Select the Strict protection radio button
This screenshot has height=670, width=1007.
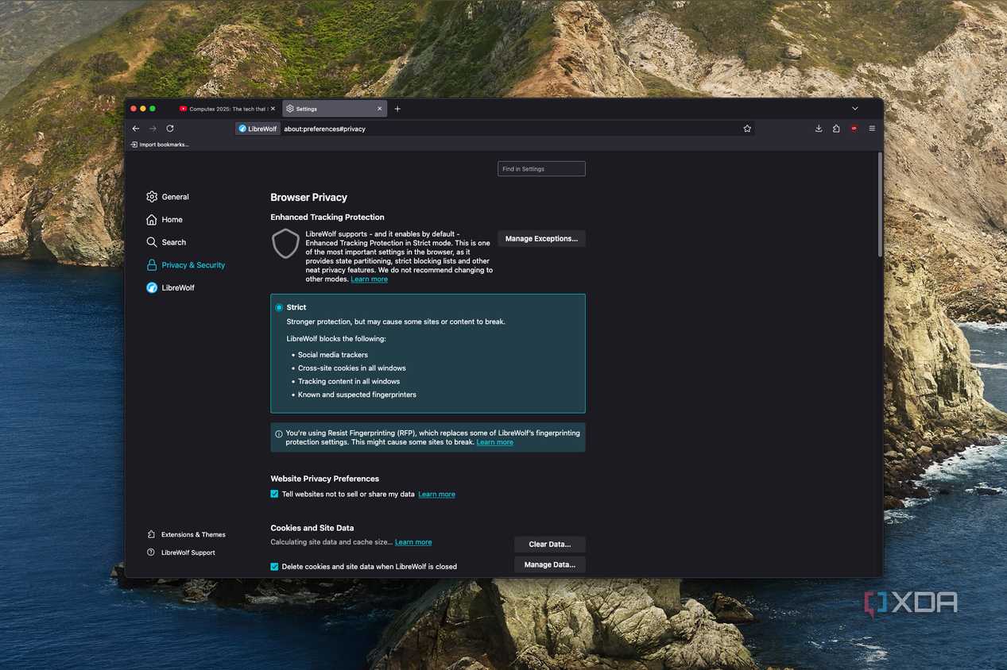pyautogui.click(x=279, y=307)
